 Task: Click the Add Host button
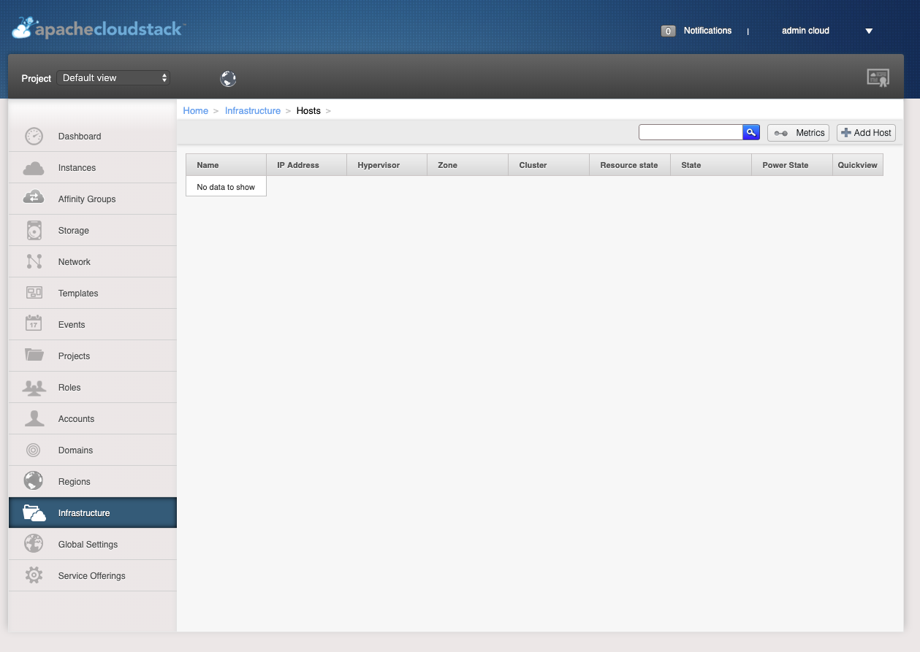(866, 133)
